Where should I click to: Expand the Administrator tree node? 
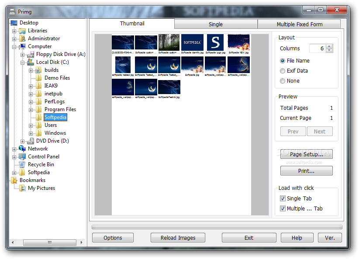click(14, 39)
